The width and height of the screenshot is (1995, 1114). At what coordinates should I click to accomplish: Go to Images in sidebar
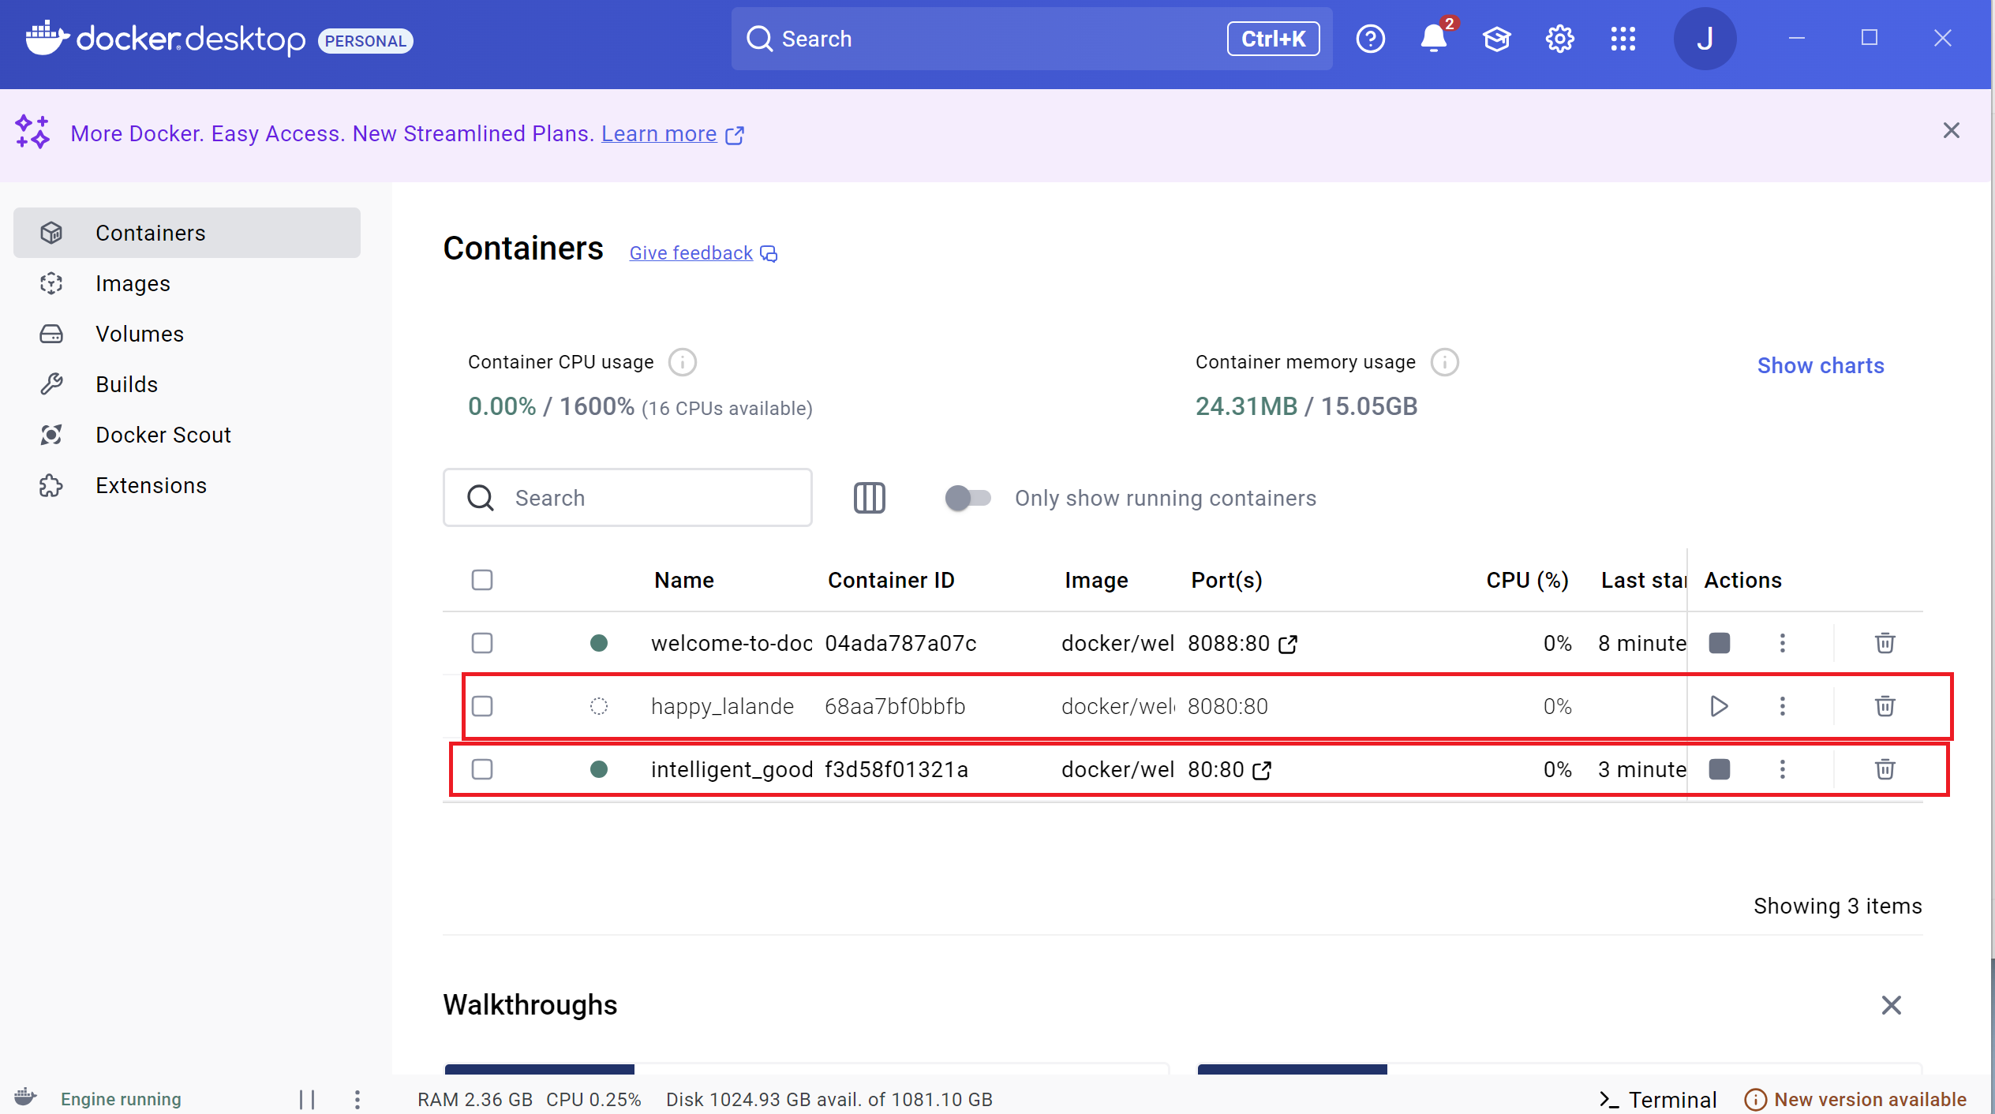point(133,283)
